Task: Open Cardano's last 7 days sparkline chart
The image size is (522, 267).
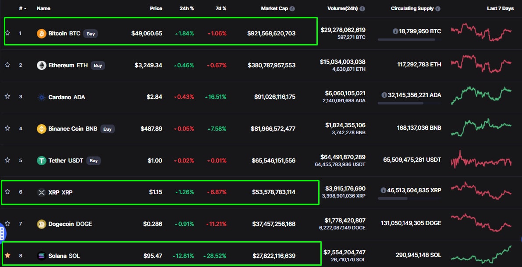Action: coord(481,95)
